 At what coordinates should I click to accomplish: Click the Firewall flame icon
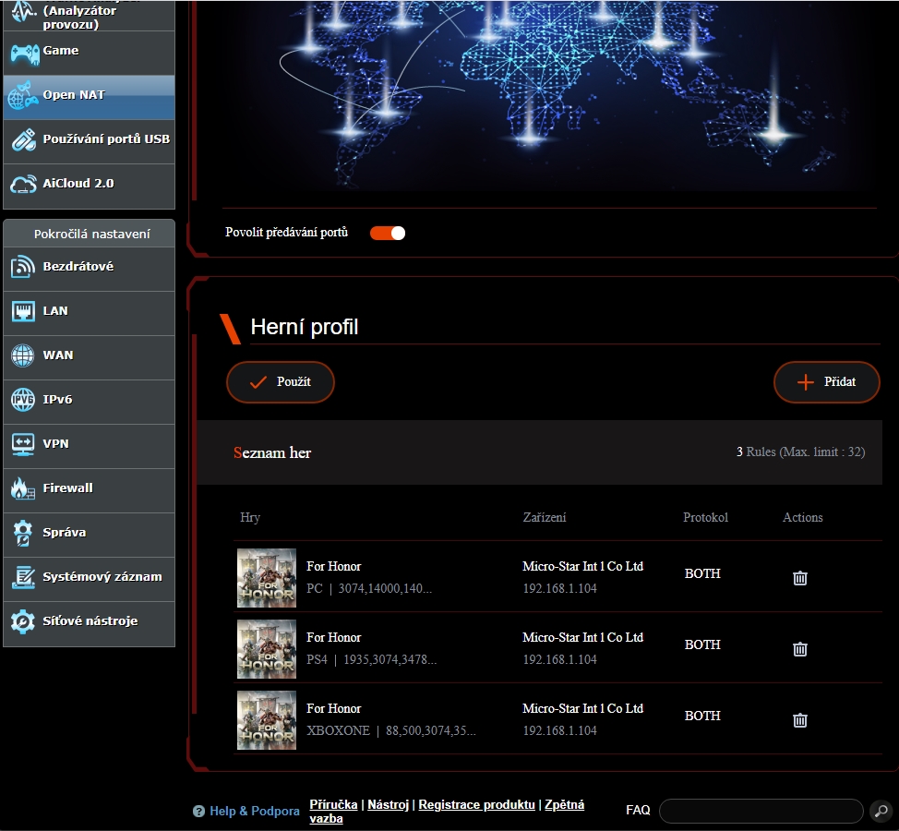click(x=23, y=488)
